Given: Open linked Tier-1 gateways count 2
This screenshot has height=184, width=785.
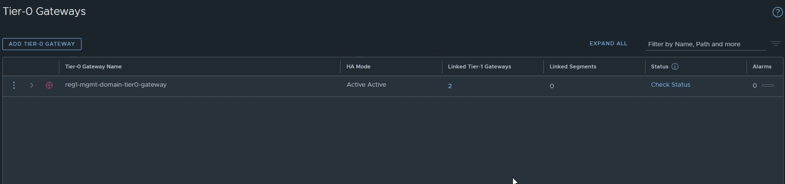Looking at the screenshot, I should pyautogui.click(x=450, y=86).
